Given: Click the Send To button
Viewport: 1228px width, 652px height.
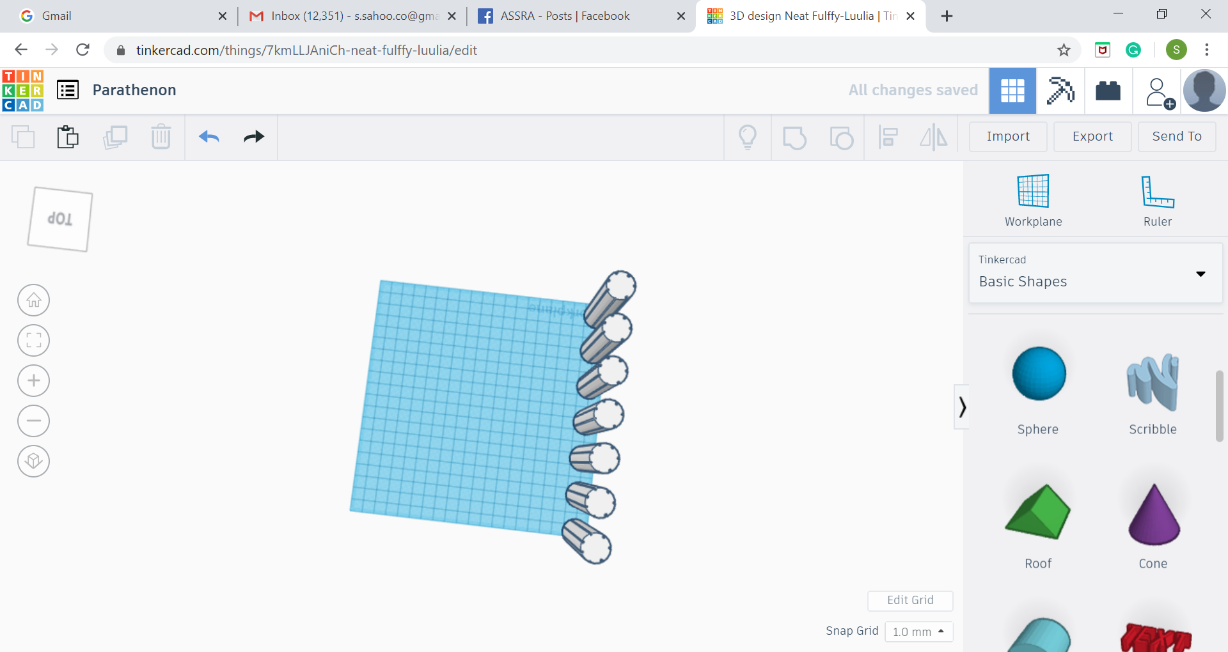Looking at the screenshot, I should pos(1177,136).
